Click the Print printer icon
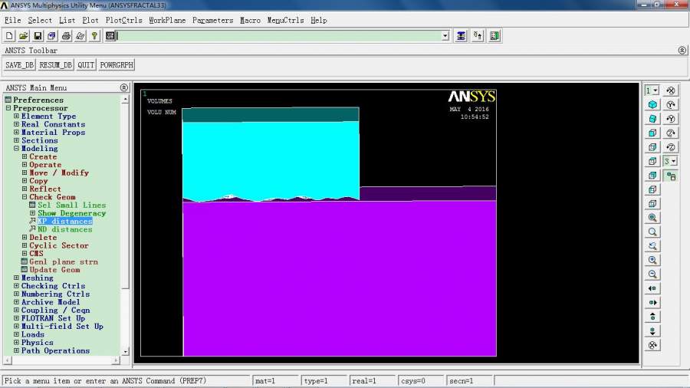690x388 pixels. [66, 36]
